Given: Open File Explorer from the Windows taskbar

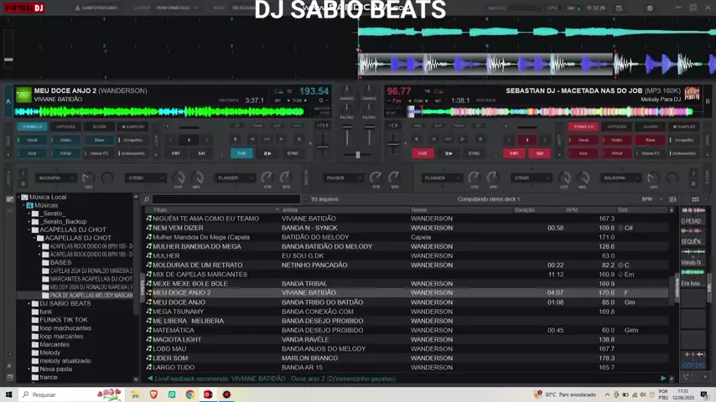Looking at the screenshot, I should tap(135, 394).
